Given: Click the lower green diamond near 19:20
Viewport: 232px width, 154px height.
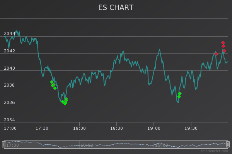Looking at the screenshot, I should [179, 97].
